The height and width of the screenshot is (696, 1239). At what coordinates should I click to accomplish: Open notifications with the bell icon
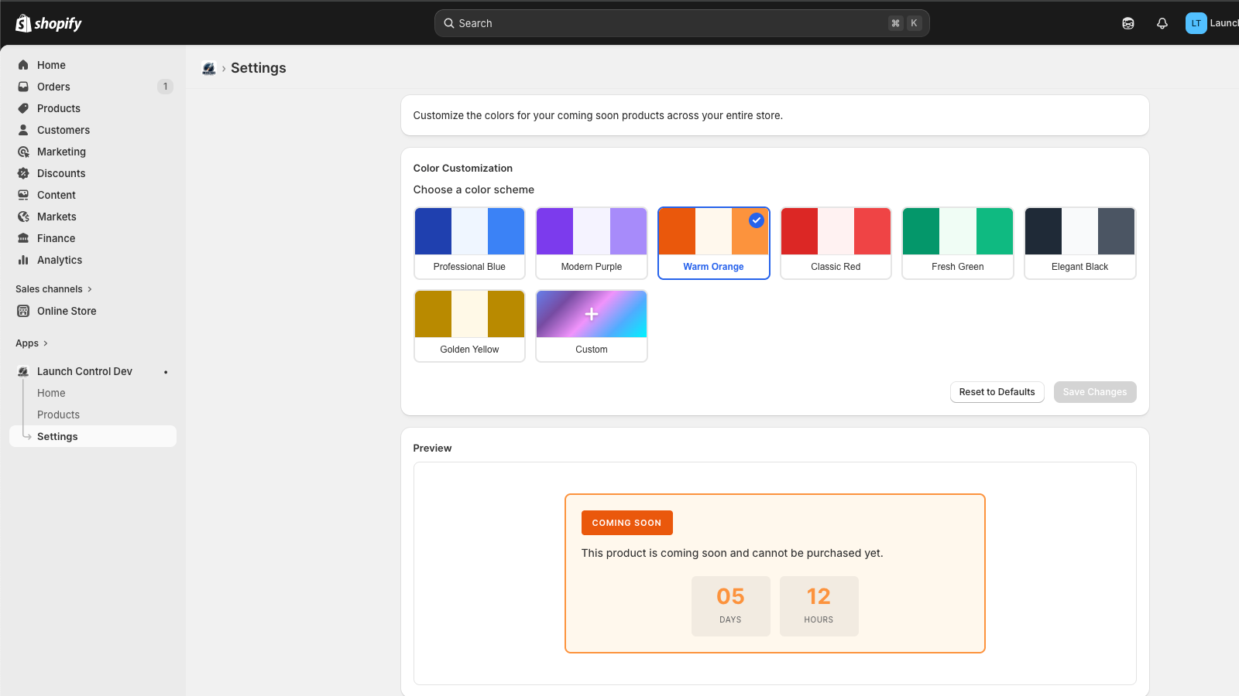tap(1162, 23)
